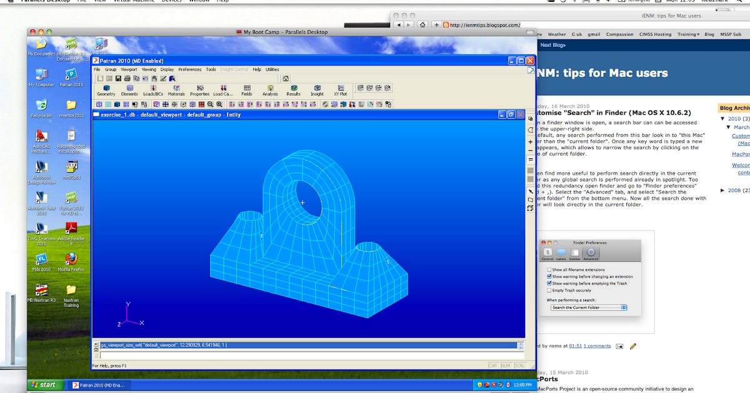Click the email post envelope icon in the blog

(619, 346)
